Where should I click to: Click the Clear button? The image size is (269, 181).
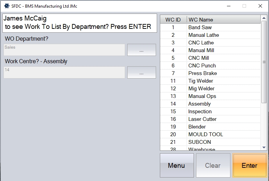213,165
